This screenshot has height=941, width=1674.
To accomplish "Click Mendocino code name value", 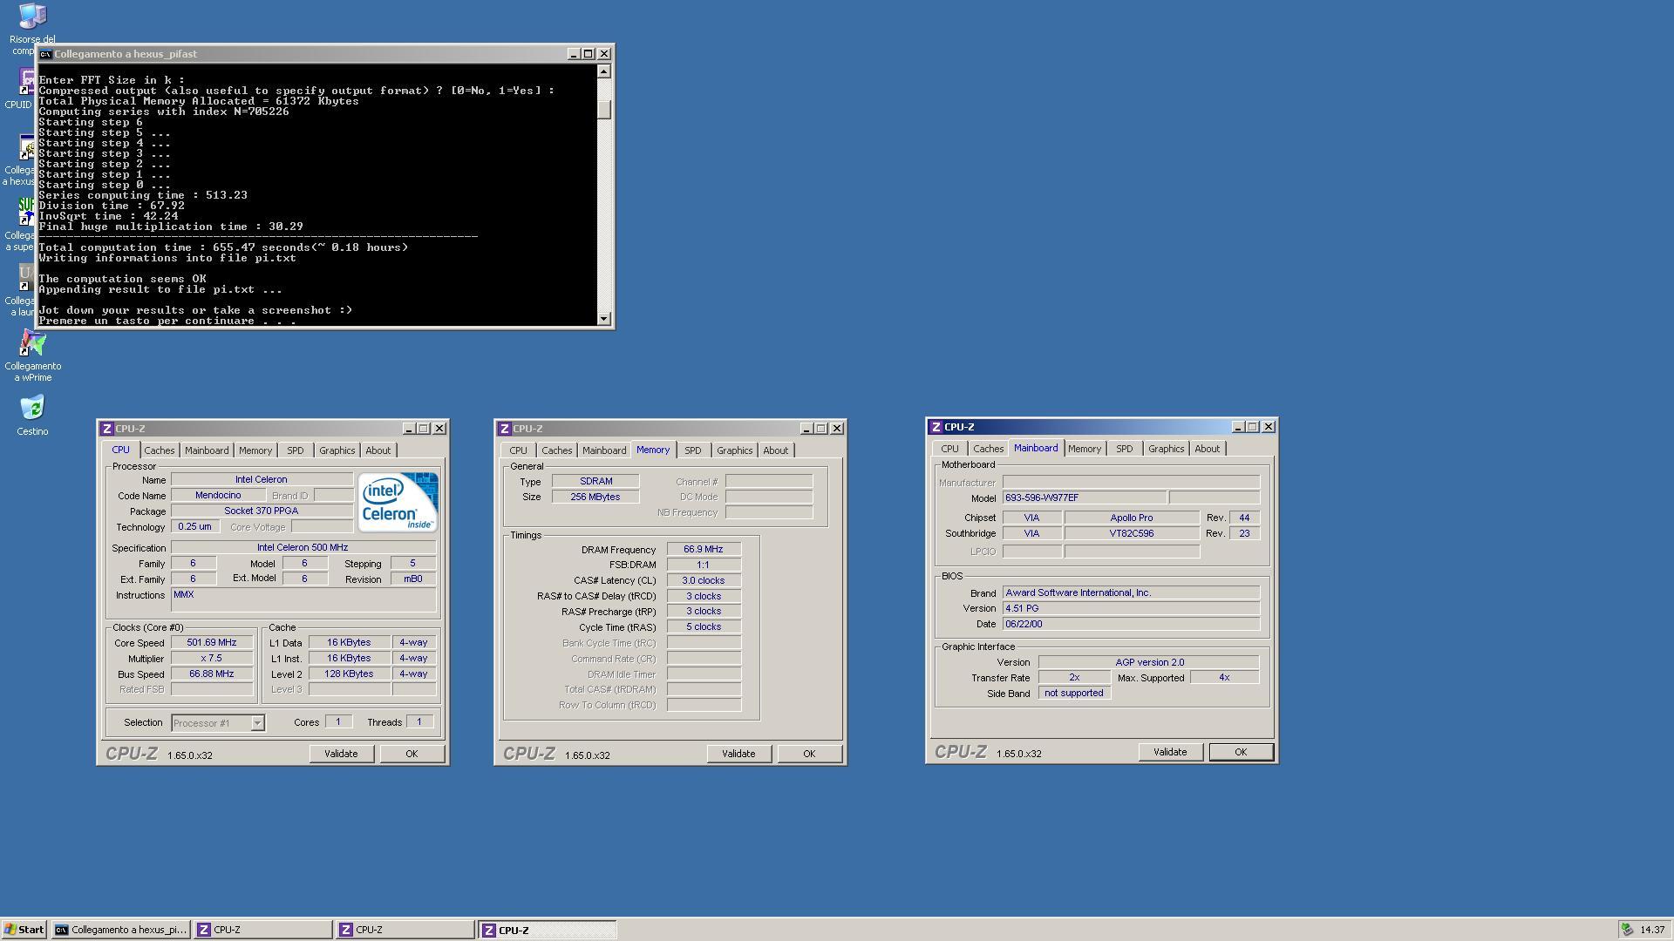I will pyautogui.click(x=218, y=496).
